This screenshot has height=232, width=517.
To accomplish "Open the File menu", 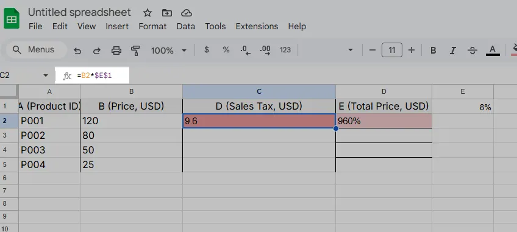I will 35,26.
